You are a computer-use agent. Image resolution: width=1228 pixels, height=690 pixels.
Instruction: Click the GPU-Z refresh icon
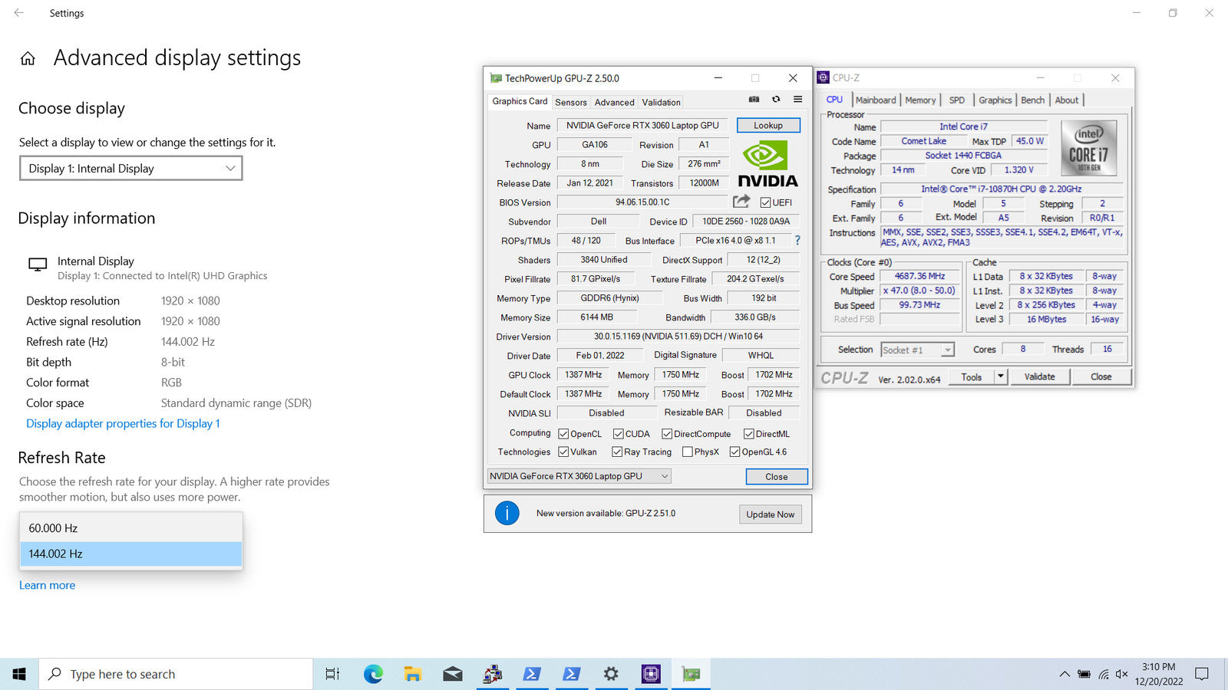point(776,100)
